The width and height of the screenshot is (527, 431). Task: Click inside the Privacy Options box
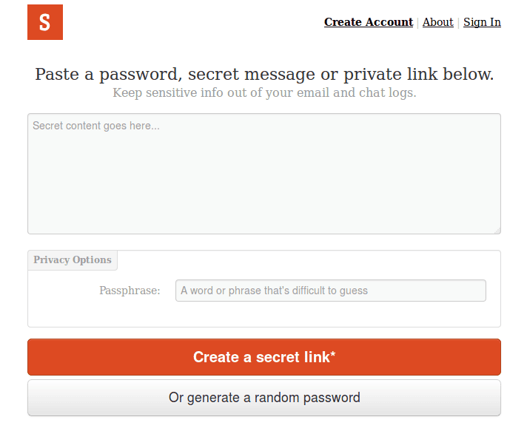263,313
